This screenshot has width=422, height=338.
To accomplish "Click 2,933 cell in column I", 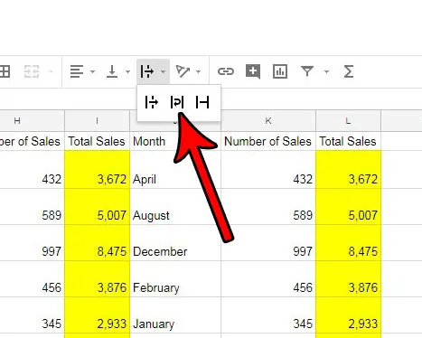I will click(98, 315).
